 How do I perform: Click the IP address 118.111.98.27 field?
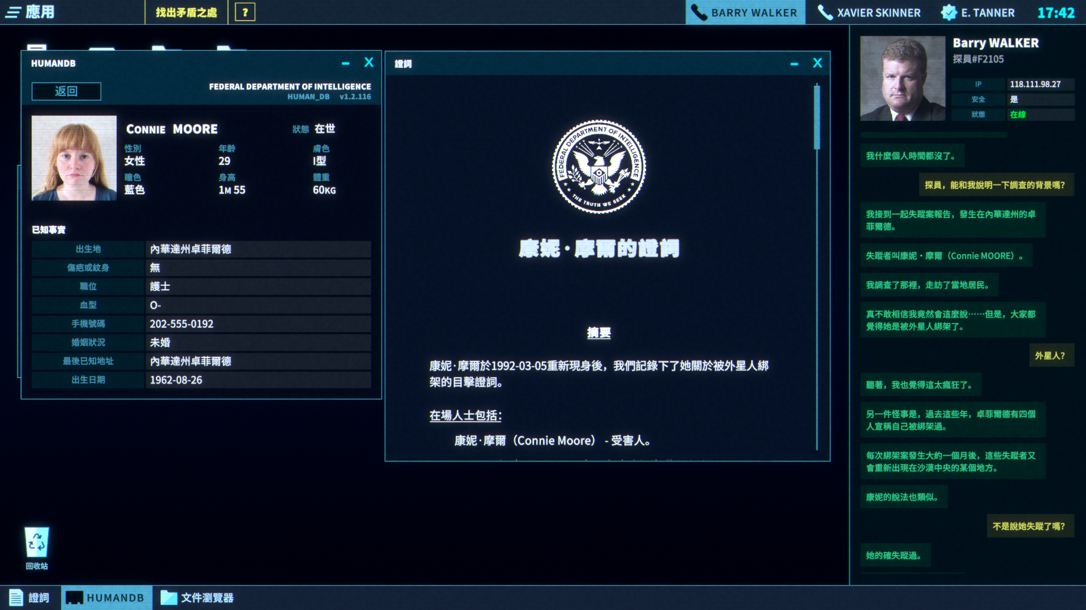(x=1040, y=84)
